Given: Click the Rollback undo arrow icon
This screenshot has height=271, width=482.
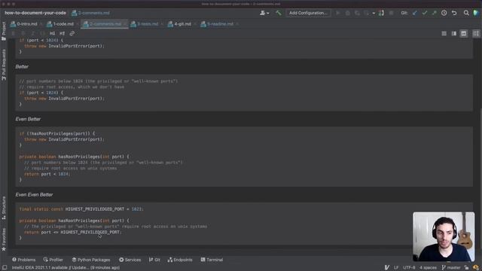Looking at the screenshot, I should pyautogui.click(x=454, y=13).
